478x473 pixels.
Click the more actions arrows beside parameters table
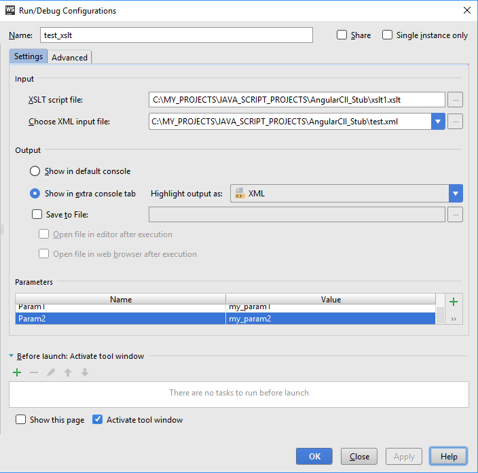tap(454, 318)
